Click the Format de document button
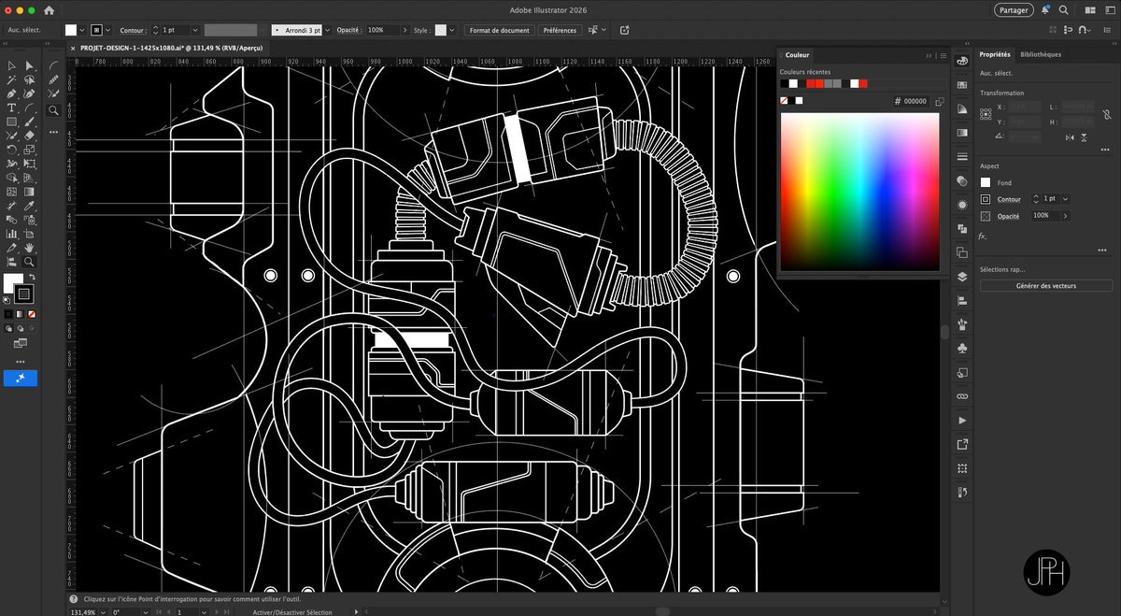This screenshot has width=1121, height=616. (499, 30)
